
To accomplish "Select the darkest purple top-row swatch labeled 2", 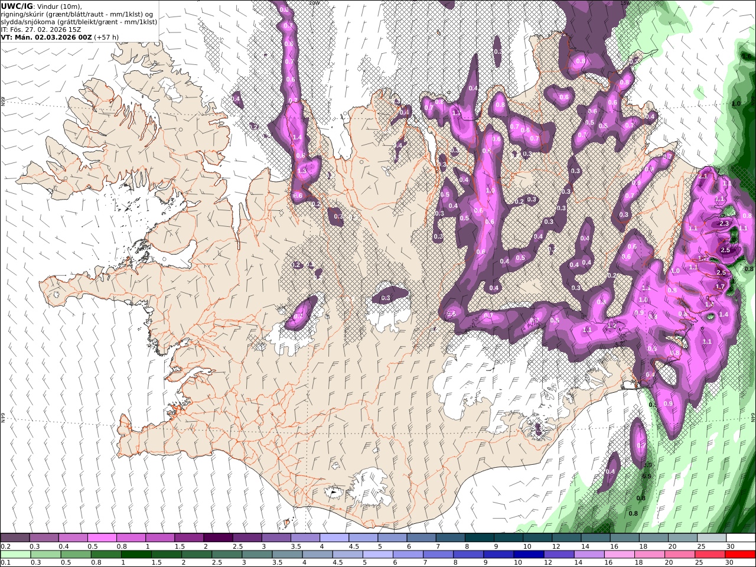I will click(218, 538).
